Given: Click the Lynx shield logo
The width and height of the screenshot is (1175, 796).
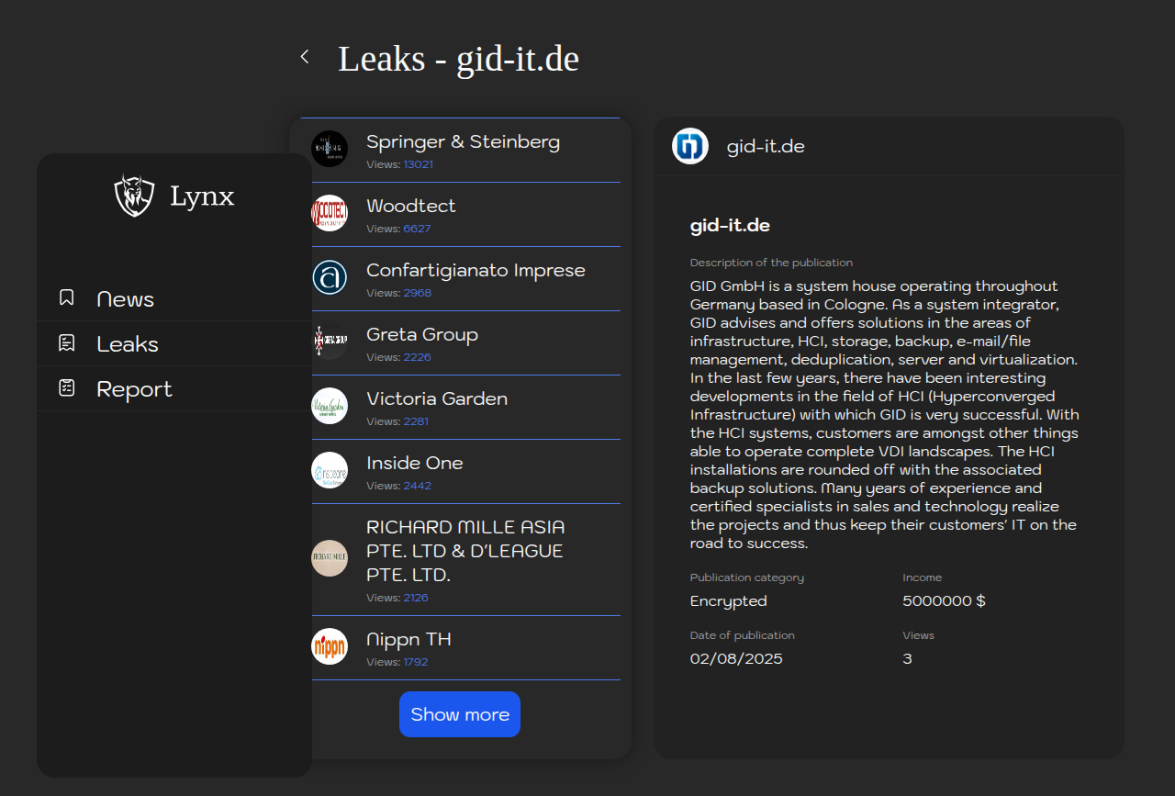Looking at the screenshot, I should tap(134, 196).
